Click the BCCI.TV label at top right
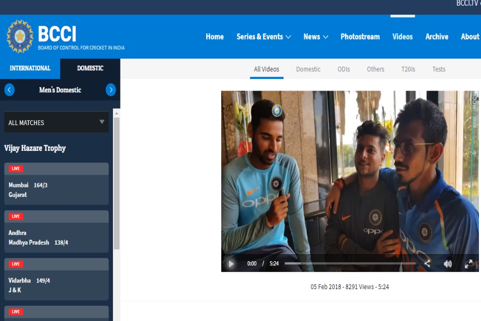 [466, 3]
